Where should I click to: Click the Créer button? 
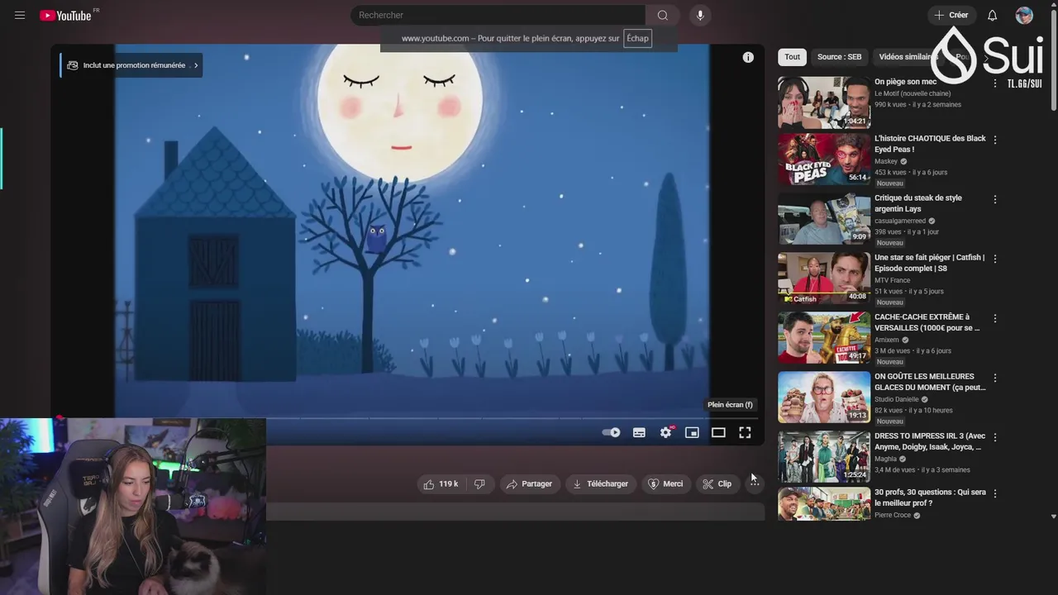coord(951,15)
